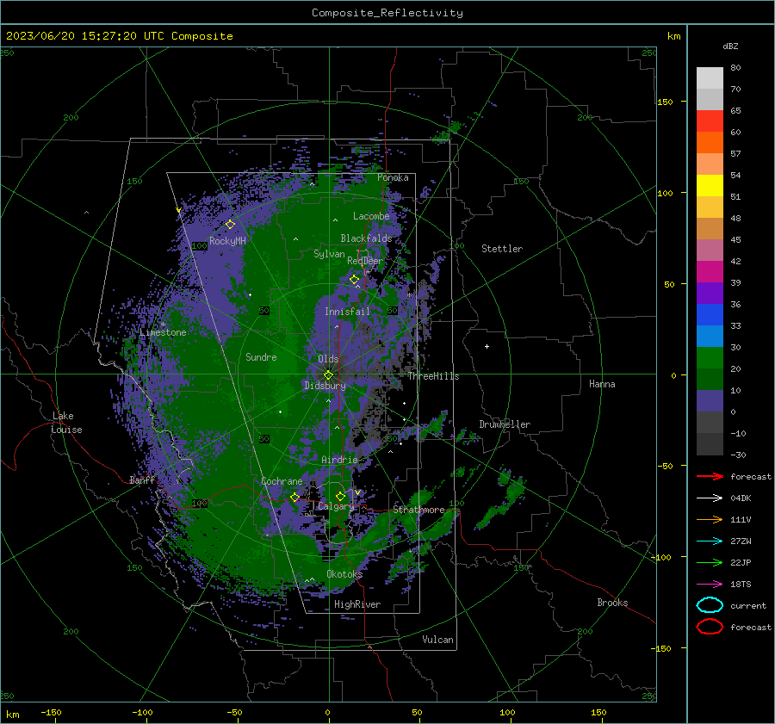The width and height of the screenshot is (775, 724).
Task: Click the RockyMH label
Action: point(227,241)
